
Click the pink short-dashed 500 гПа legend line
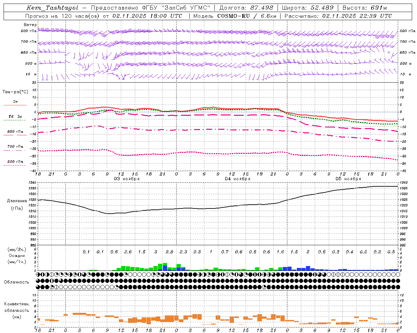[14, 165]
